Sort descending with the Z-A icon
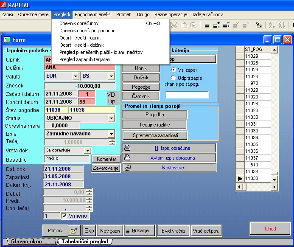This screenshot has height=247, width=294. [x=281, y=25]
